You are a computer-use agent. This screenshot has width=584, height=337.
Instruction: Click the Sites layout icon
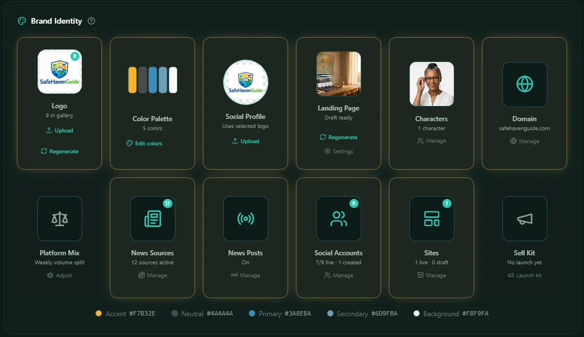[x=432, y=219]
